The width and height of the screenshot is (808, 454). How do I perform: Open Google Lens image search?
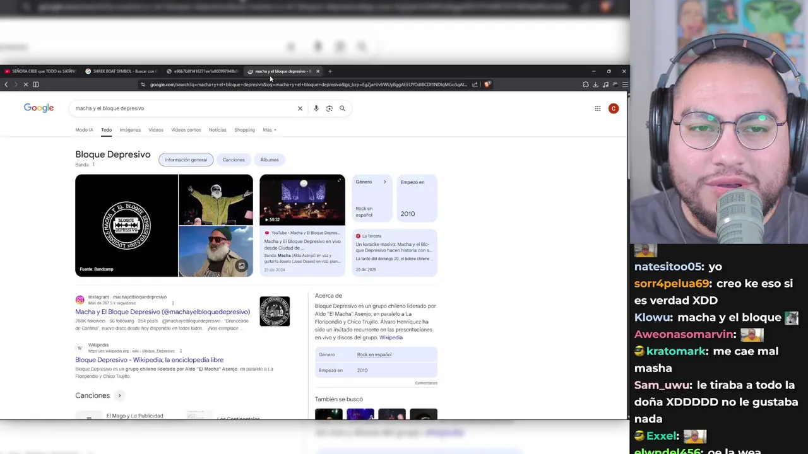point(329,108)
